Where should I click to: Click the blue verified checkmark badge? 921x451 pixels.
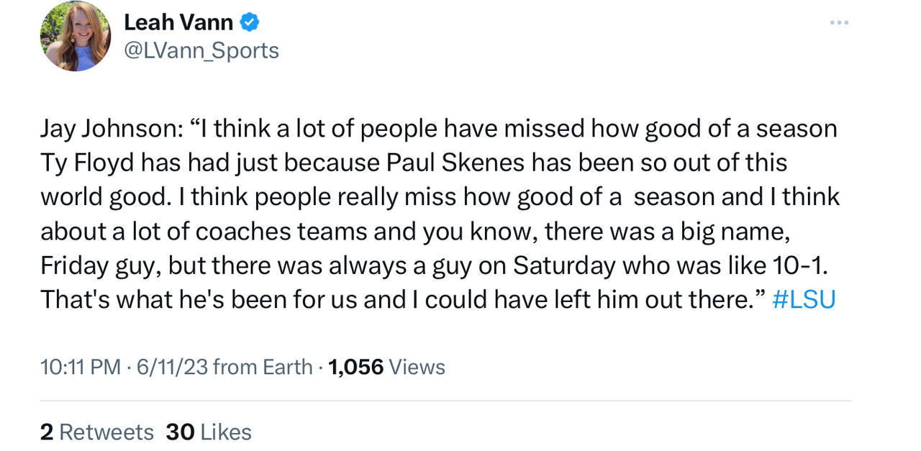pyautogui.click(x=249, y=22)
